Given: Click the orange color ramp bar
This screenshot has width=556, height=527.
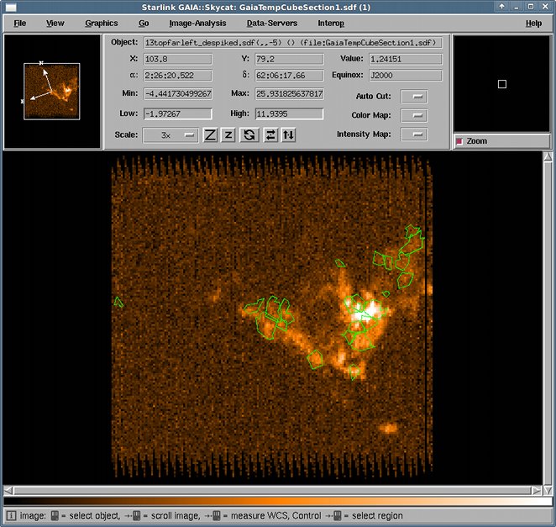Looking at the screenshot, I should point(278,501).
